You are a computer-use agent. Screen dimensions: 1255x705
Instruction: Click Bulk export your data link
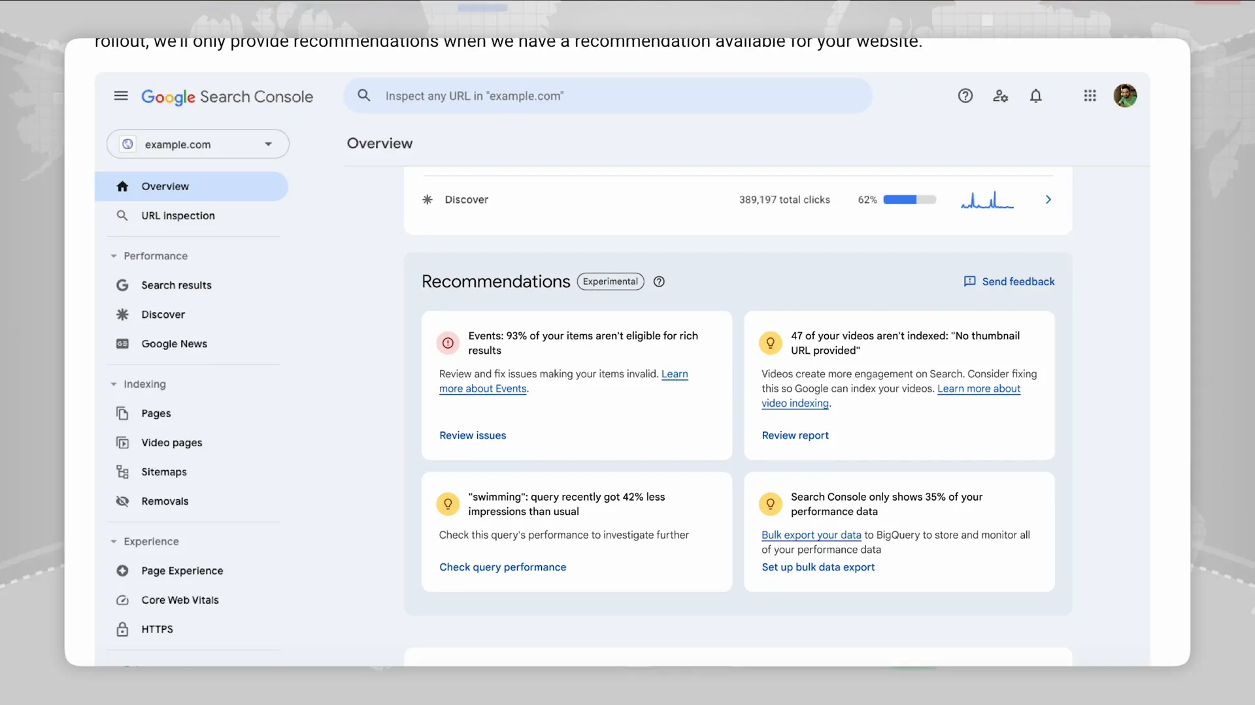(x=811, y=535)
